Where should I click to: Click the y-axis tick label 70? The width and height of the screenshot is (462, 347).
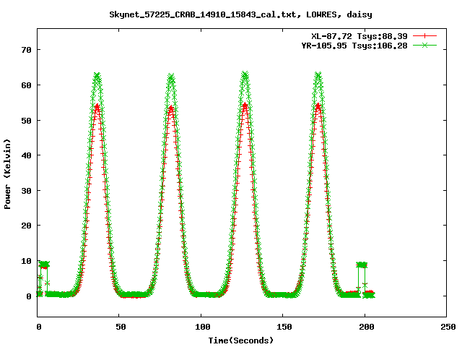26,50
